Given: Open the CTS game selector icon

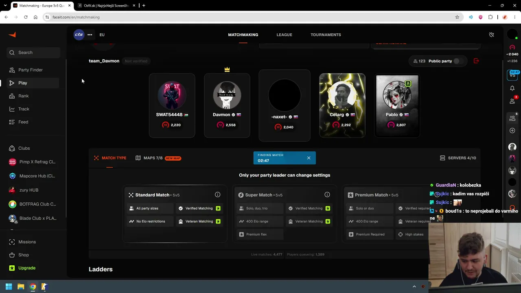Looking at the screenshot, I should 79,35.
